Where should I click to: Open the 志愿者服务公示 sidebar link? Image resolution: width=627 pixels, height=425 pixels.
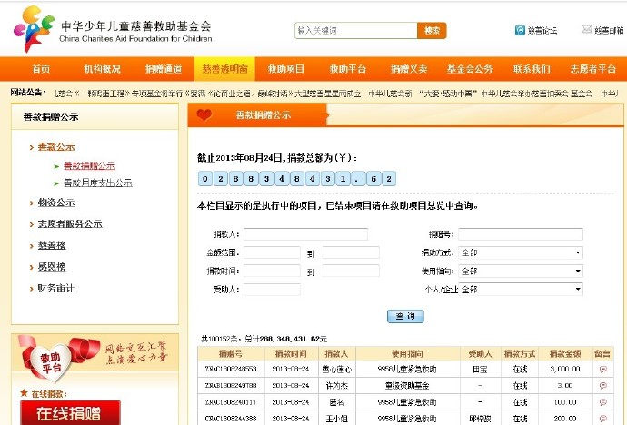(70, 223)
